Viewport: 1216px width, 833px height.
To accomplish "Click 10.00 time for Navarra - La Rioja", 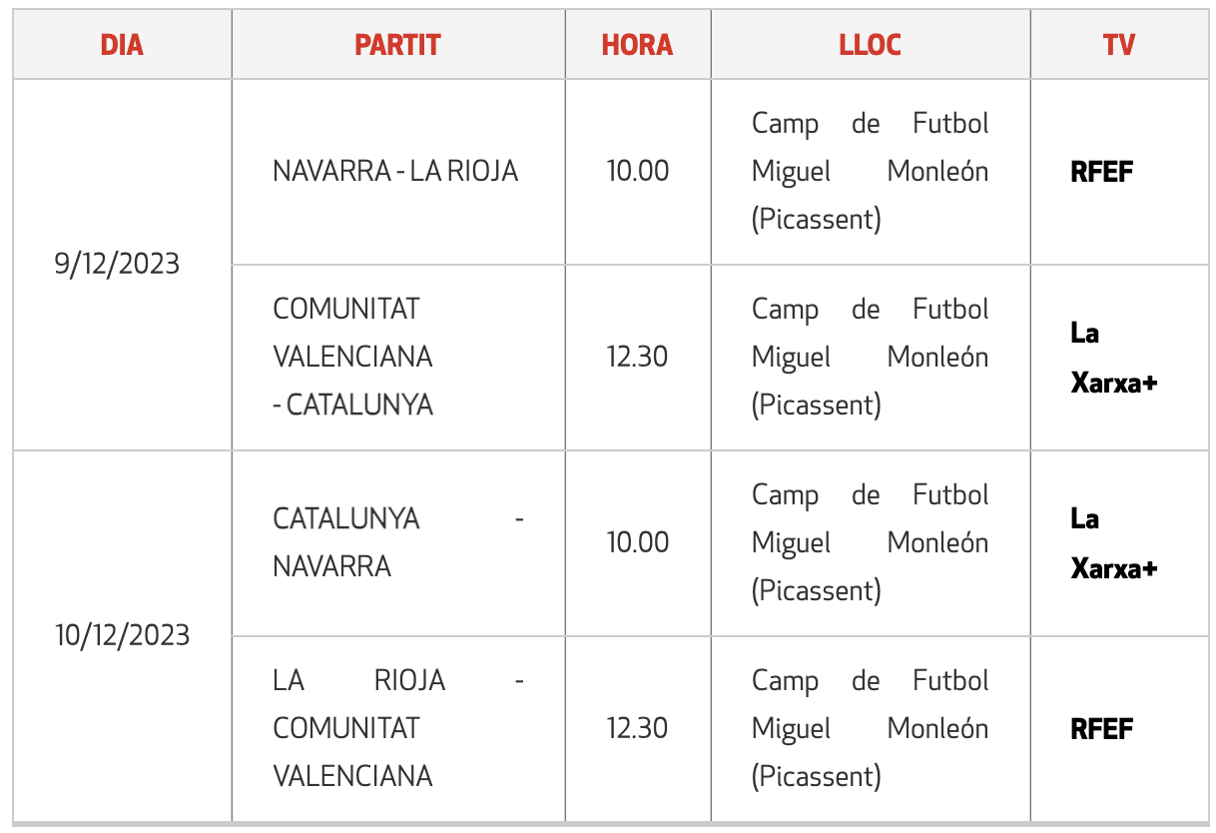I will pyautogui.click(x=638, y=171).
